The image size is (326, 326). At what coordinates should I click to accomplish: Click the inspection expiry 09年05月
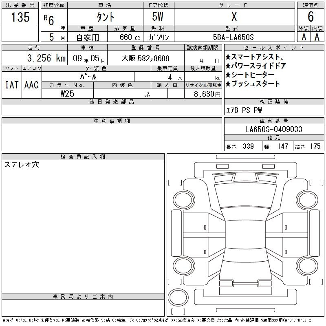(89, 58)
